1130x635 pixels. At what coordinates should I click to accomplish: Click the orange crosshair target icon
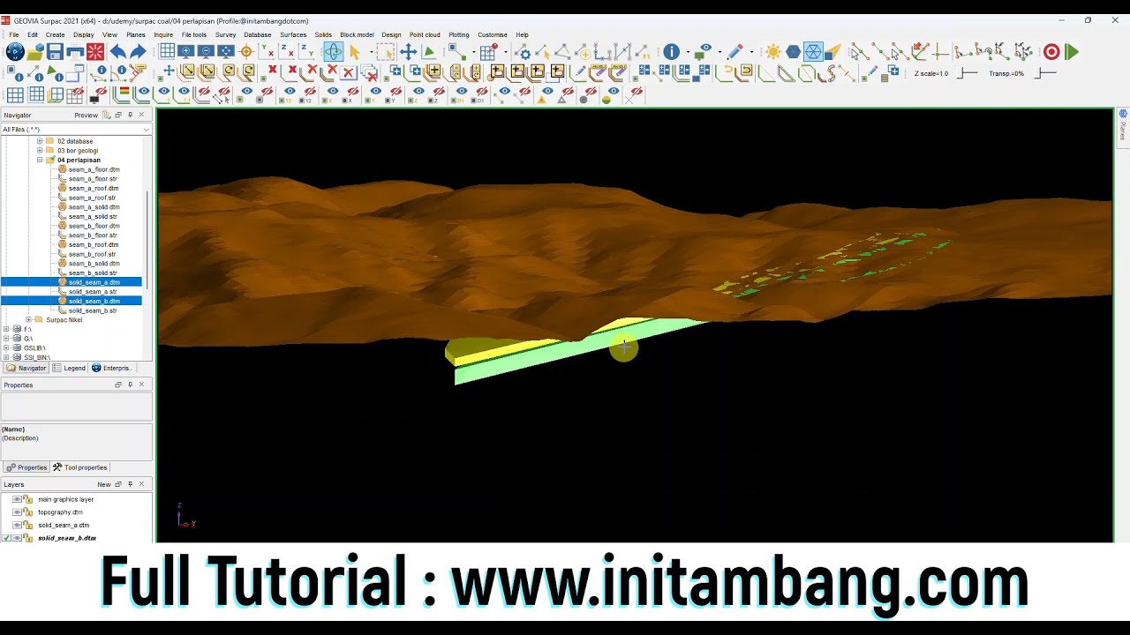click(x=246, y=52)
